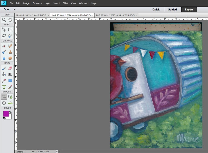Switch to Quick edit mode
208x153 pixels.
[156, 10]
